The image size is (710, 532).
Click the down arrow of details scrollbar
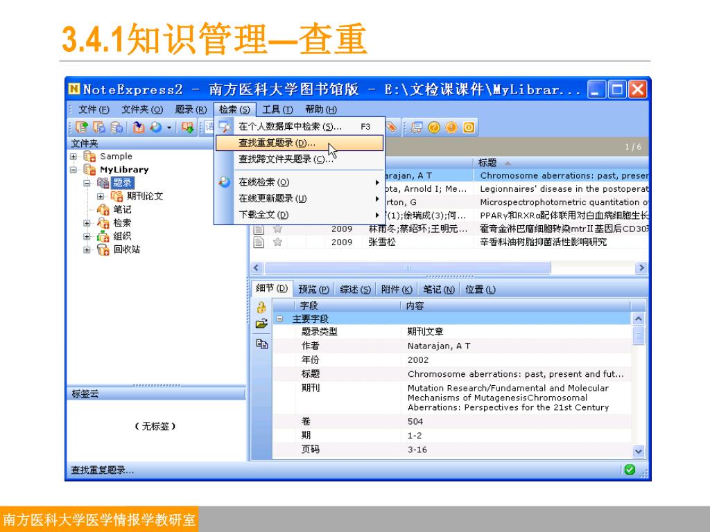coord(638,452)
